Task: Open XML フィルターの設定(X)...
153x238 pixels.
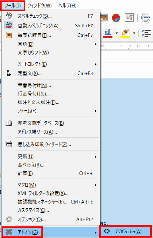Action: [x=51, y=193]
